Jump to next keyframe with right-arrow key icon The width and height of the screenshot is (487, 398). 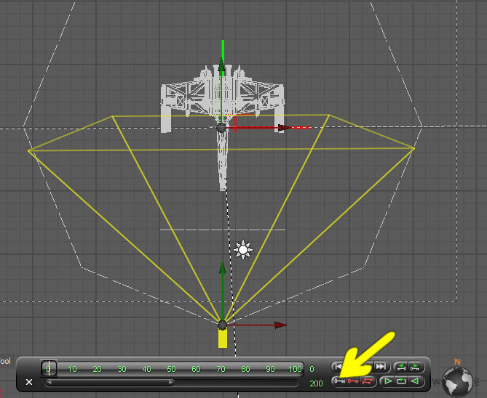coord(415,367)
